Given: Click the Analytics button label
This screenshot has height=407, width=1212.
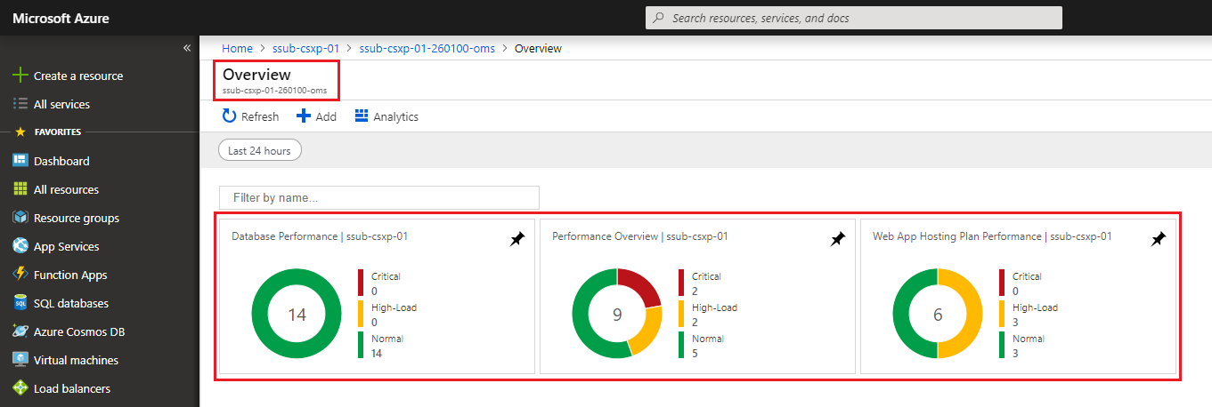Looking at the screenshot, I should pos(395,116).
